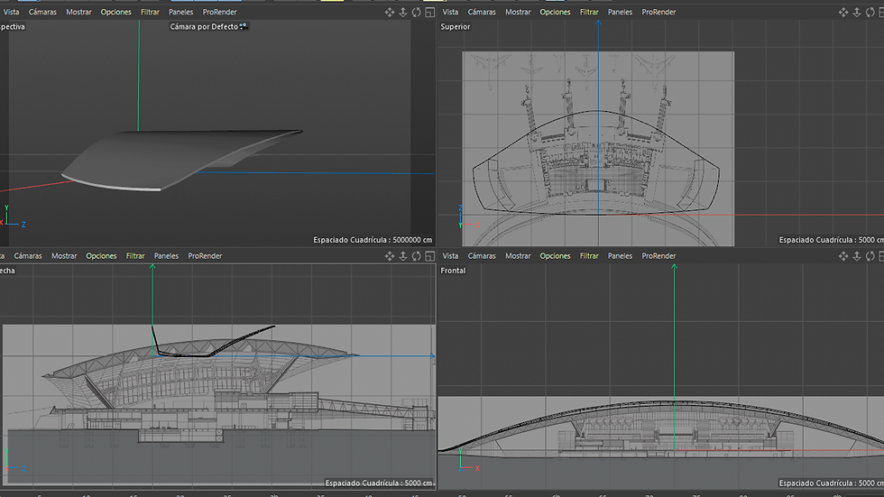Viewport: 884px width, 497px height.
Task: Select the rotate view icon in Frontal viewport
Action: point(870,256)
